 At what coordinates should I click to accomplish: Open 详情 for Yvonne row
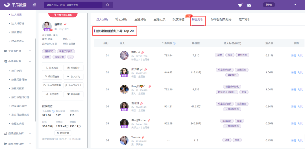click(x=293, y=141)
